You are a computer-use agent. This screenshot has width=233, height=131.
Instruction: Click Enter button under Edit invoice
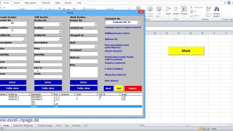click(x=48, y=82)
